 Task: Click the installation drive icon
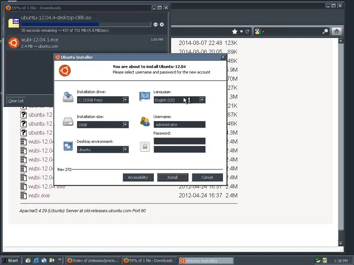click(x=68, y=97)
